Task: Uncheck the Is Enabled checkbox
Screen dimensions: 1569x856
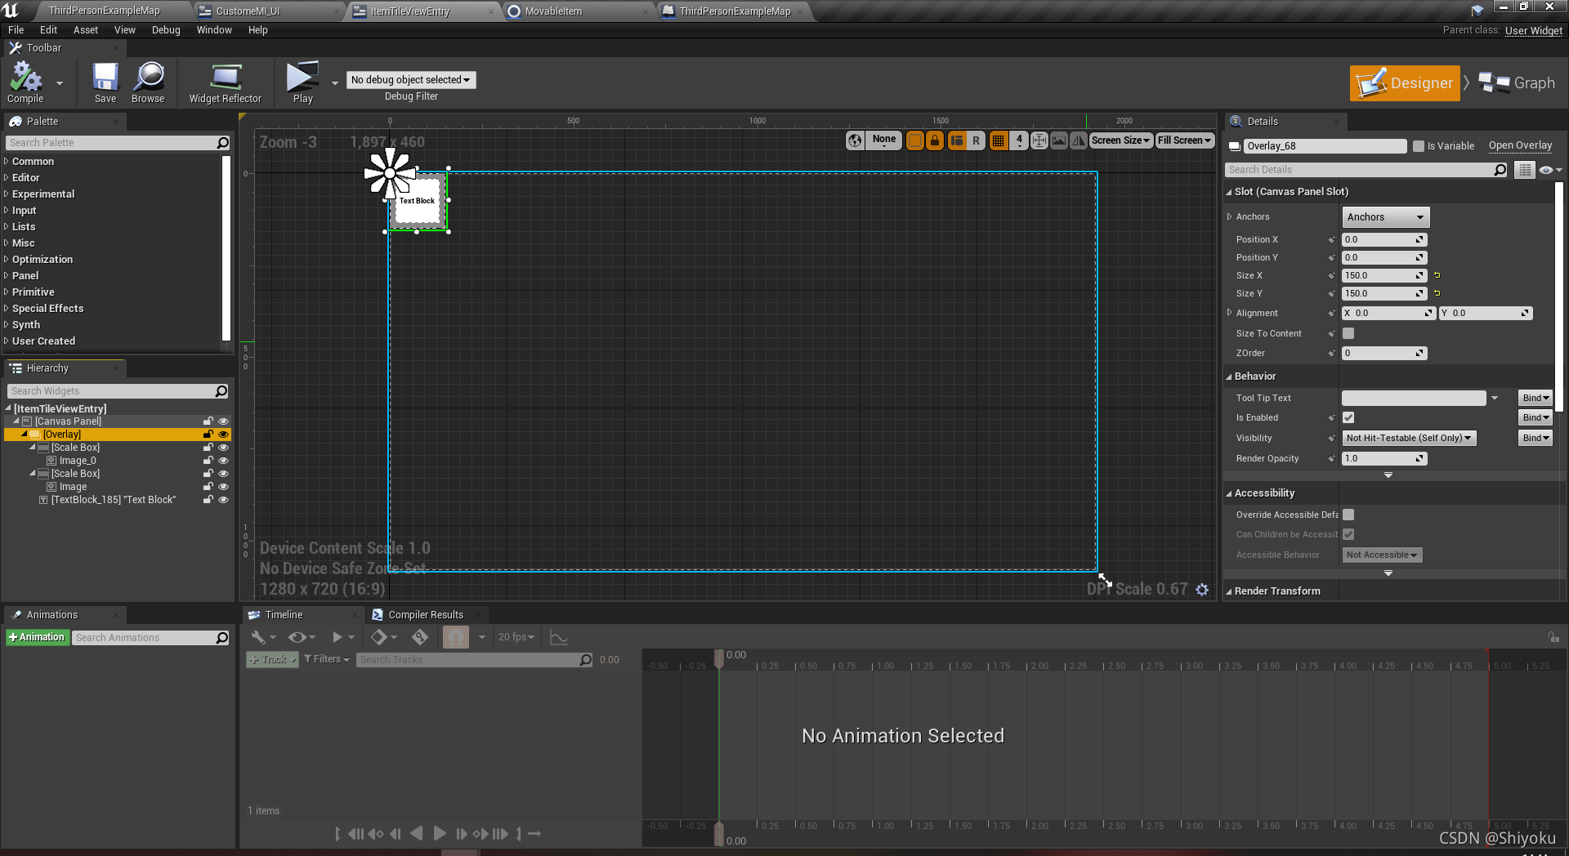Action: coord(1348,417)
